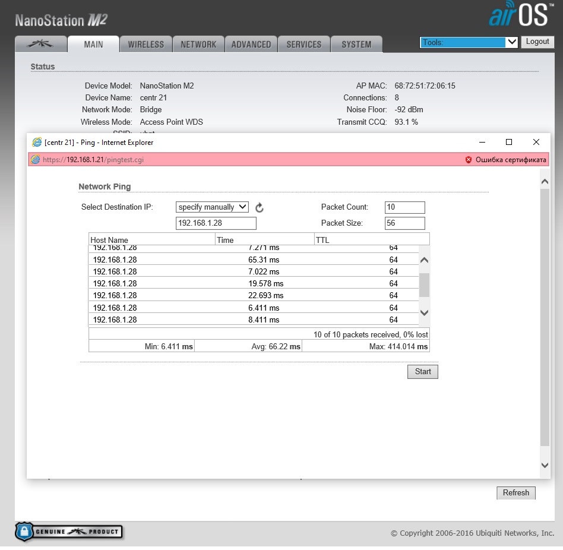Click the Internet Explorer icon in title bar

tap(37, 142)
